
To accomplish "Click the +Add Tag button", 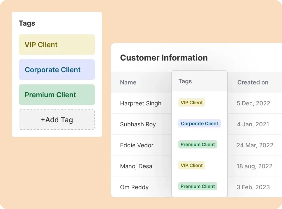I will [x=57, y=119].
